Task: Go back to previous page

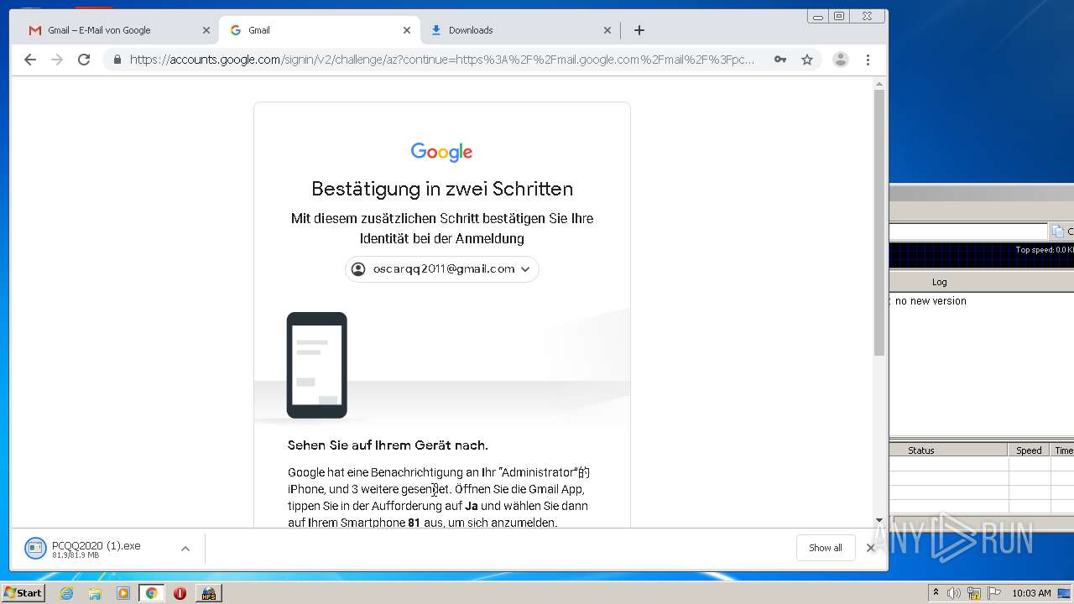Action: (x=30, y=60)
